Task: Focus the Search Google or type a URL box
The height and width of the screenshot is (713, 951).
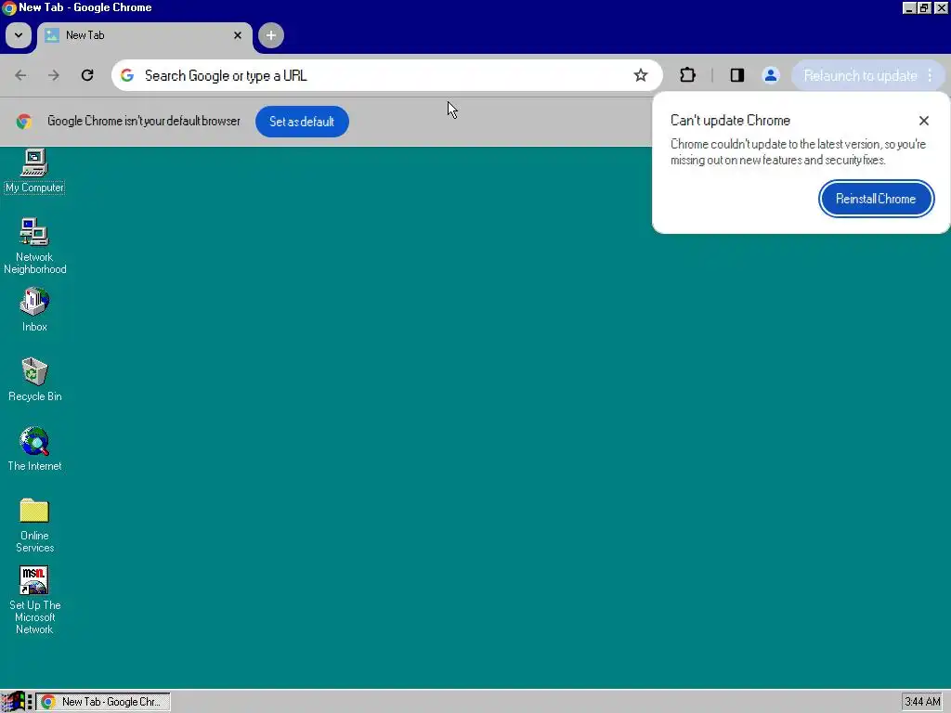Action: [x=386, y=75]
